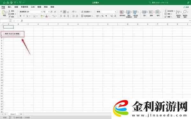Screen dimensions: 191x119
Task: Open the font size dropdown
Action: pyautogui.click(x=49, y=12)
